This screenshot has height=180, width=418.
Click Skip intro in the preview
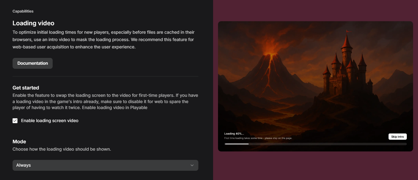(x=398, y=137)
